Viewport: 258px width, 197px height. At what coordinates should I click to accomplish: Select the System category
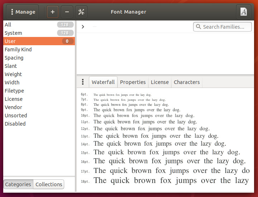tap(13, 33)
